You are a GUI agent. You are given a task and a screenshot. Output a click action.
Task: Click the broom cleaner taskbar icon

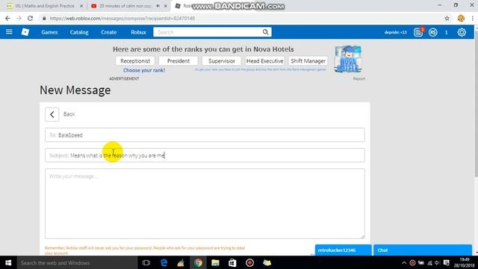click(181, 262)
